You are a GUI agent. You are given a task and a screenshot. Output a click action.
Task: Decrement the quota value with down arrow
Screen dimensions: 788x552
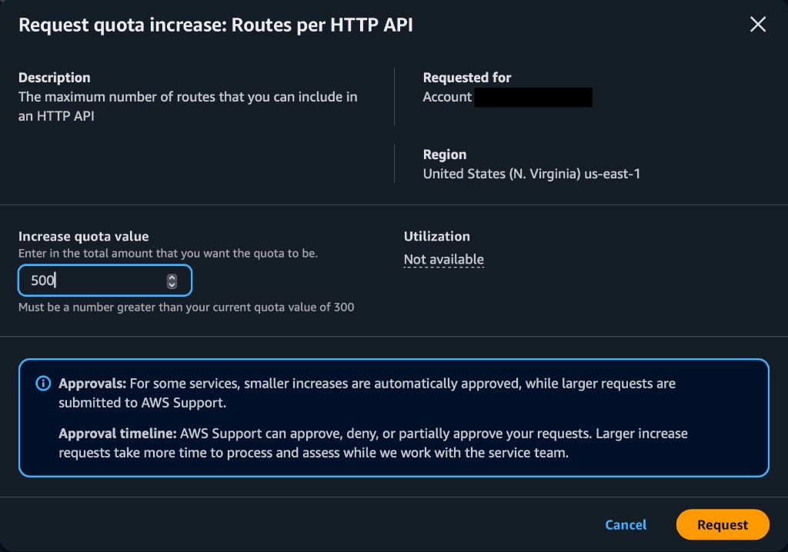point(172,284)
